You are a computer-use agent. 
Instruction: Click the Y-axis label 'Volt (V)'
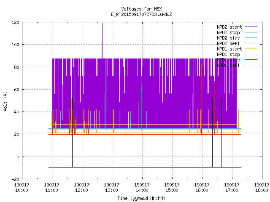click(x=5, y=101)
